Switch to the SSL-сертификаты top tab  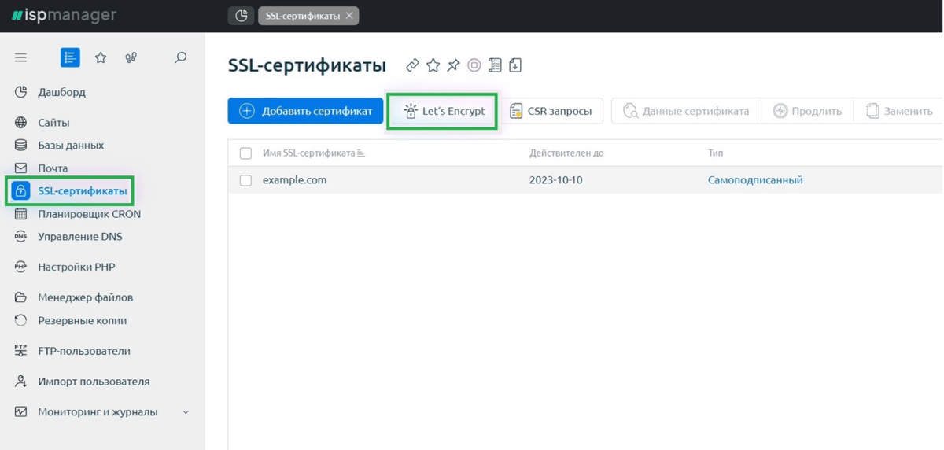click(308, 16)
